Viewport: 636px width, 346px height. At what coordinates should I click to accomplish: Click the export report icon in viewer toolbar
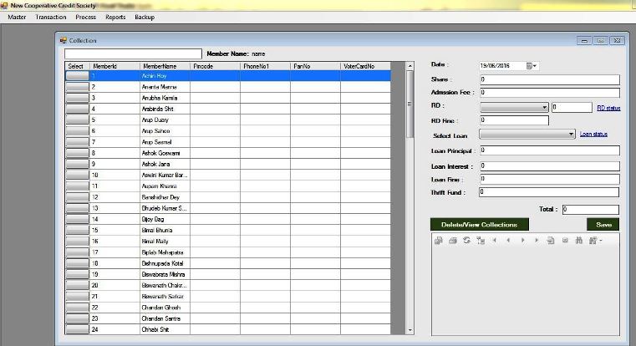point(439,241)
